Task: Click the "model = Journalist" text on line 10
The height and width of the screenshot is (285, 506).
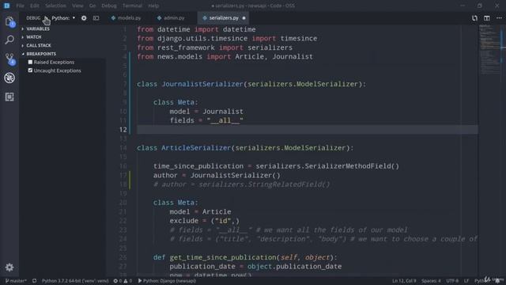Action: pyautogui.click(x=206, y=112)
